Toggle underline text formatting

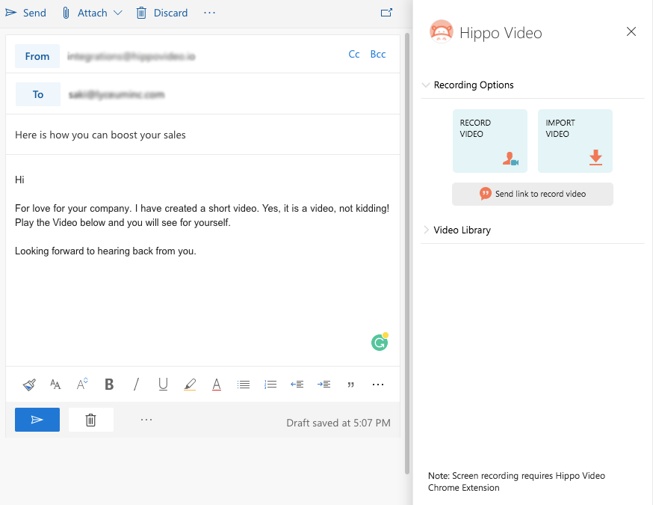[163, 385]
